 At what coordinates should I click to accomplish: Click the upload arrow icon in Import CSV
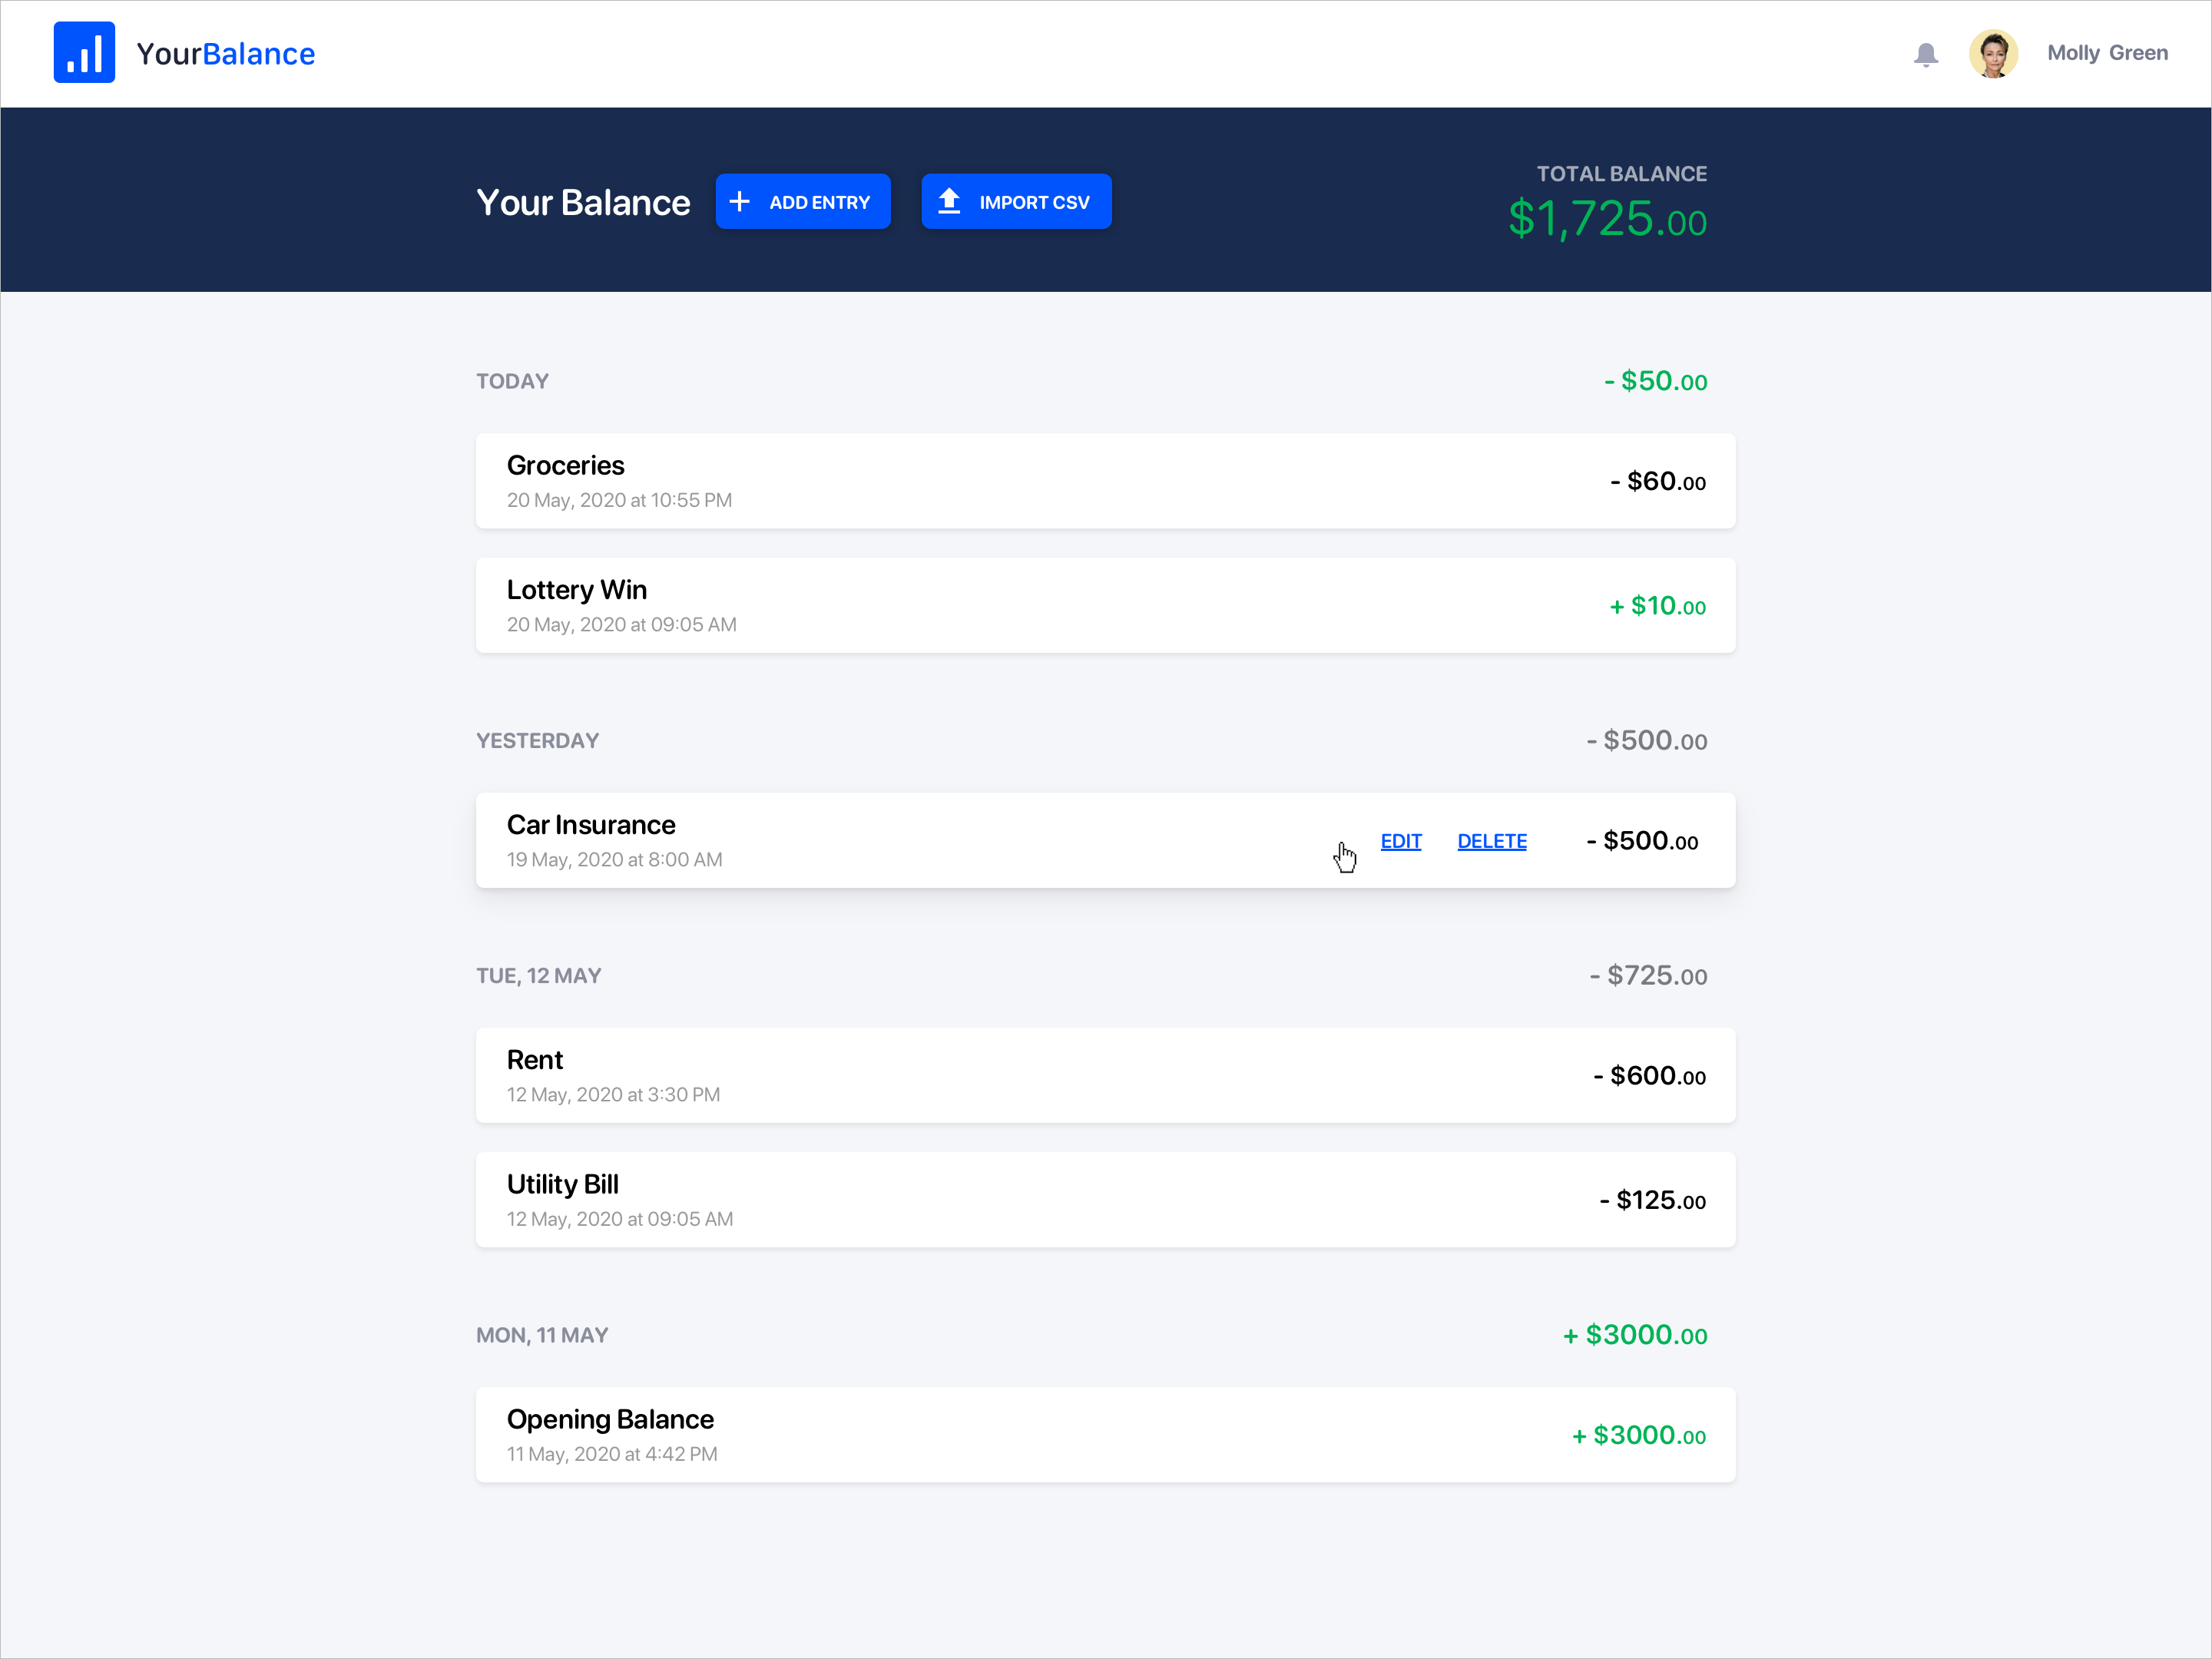click(x=949, y=202)
